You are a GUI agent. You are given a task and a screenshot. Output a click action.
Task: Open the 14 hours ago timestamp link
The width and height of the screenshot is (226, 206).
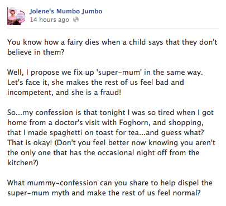click(50, 20)
